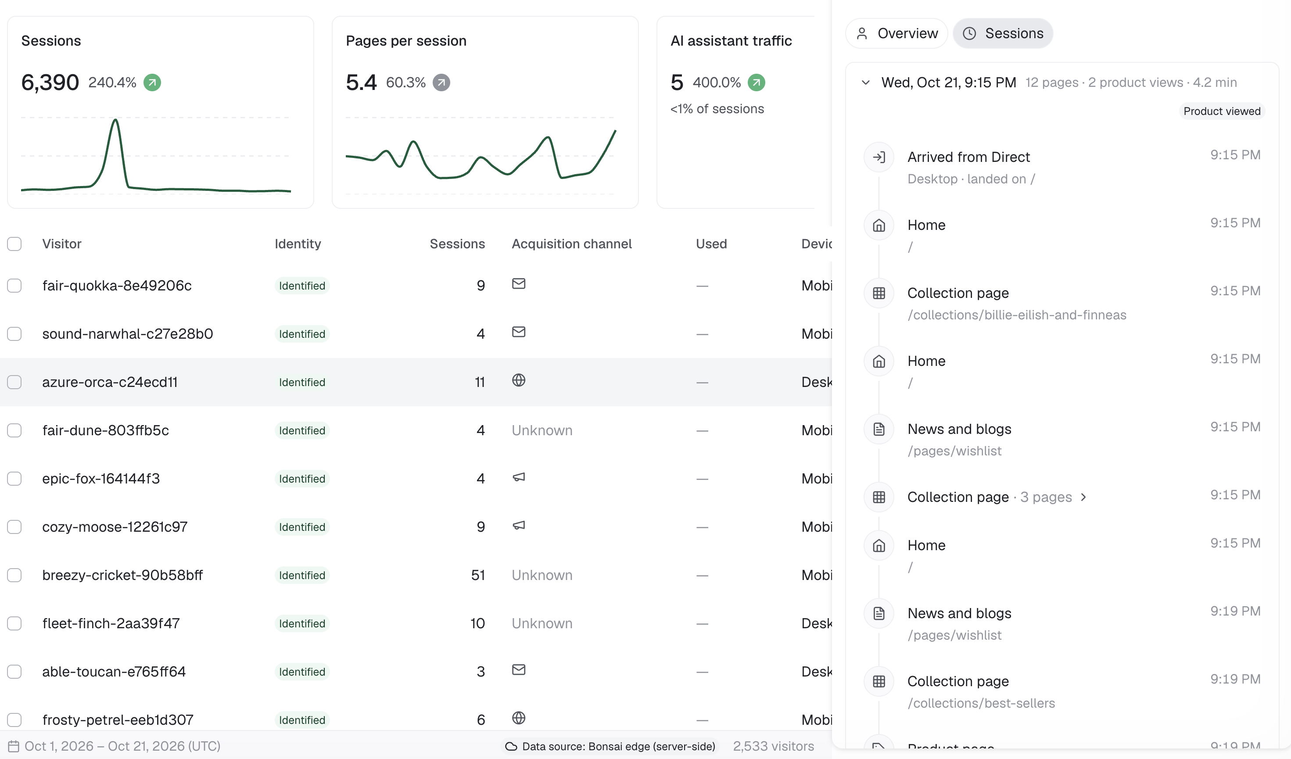Select the sound-narwhal-c27e28b0 row checkbox

14,334
